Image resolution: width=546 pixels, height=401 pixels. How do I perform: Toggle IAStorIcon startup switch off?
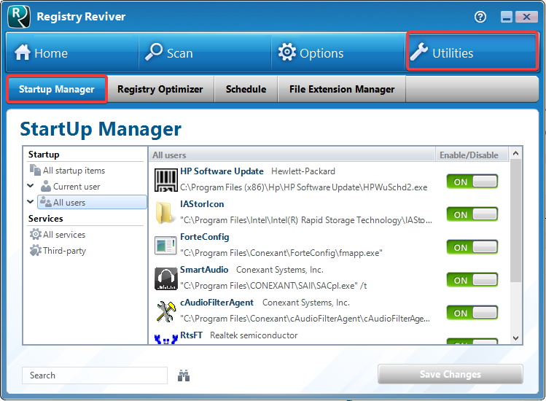pyautogui.click(x=472, y=214)
